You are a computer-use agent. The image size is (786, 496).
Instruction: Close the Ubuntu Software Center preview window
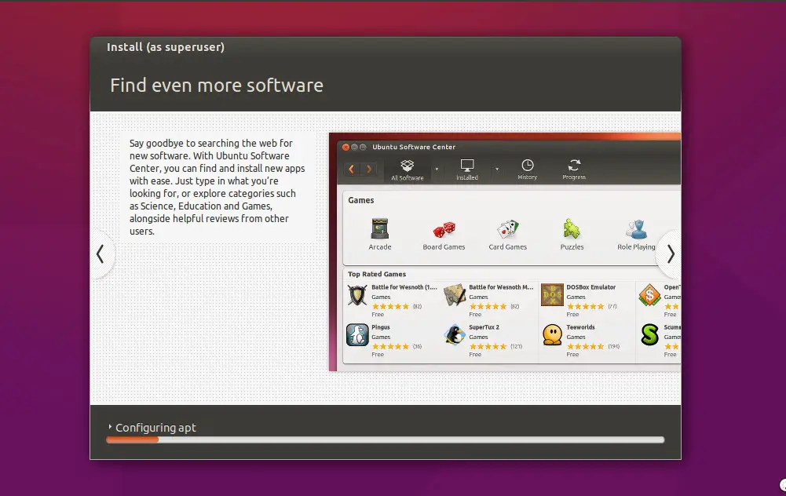pyautogui.click(x=345, y=147)
